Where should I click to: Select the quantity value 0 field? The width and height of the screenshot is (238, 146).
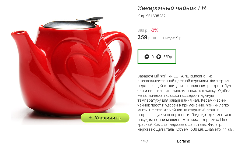153,57
